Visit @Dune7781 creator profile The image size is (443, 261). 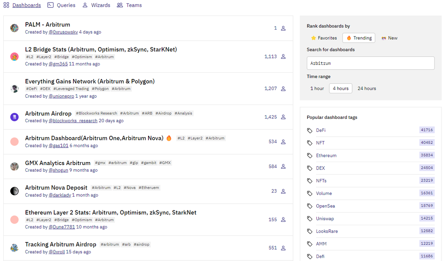pos(62,227)
